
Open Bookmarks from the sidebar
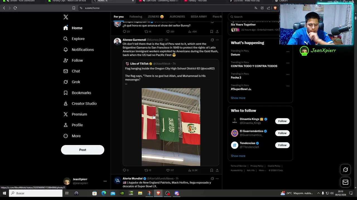click(x=77, y=93)
